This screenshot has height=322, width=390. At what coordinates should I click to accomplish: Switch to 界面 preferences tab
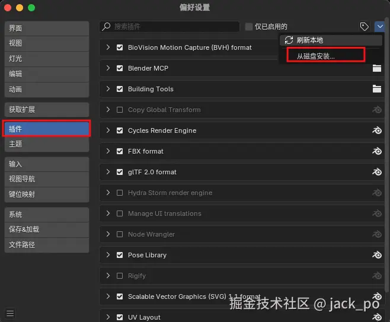(x=47, y=28)
